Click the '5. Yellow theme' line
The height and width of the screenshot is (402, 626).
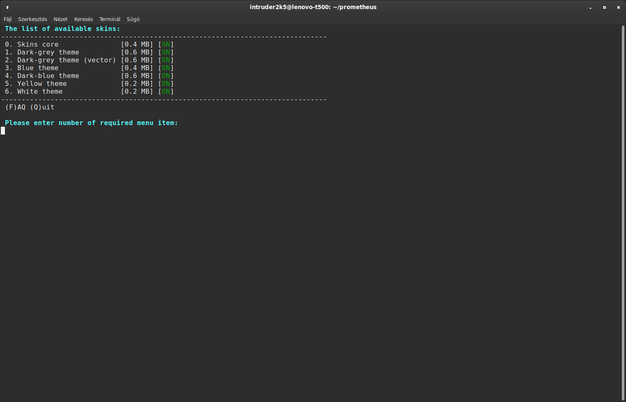(x=89, y=84)
